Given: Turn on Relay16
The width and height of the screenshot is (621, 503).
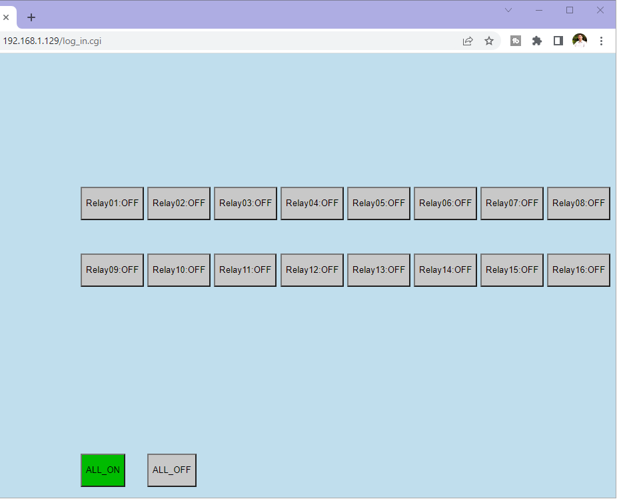Looking at the screenshot, I should pyautogui.click(x=578, y=270).
